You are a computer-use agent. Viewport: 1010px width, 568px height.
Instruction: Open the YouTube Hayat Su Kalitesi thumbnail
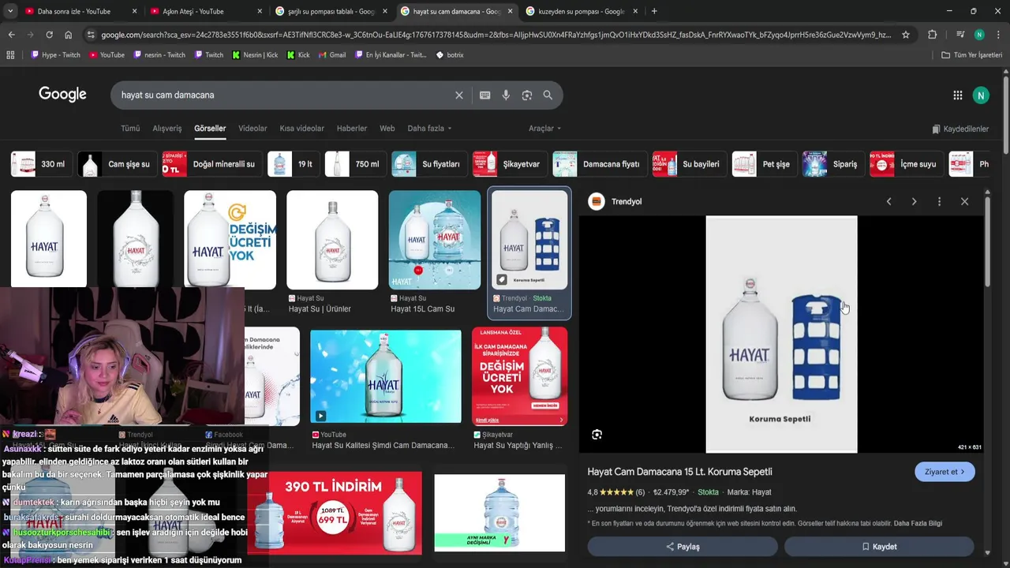(x=386, y=378)
